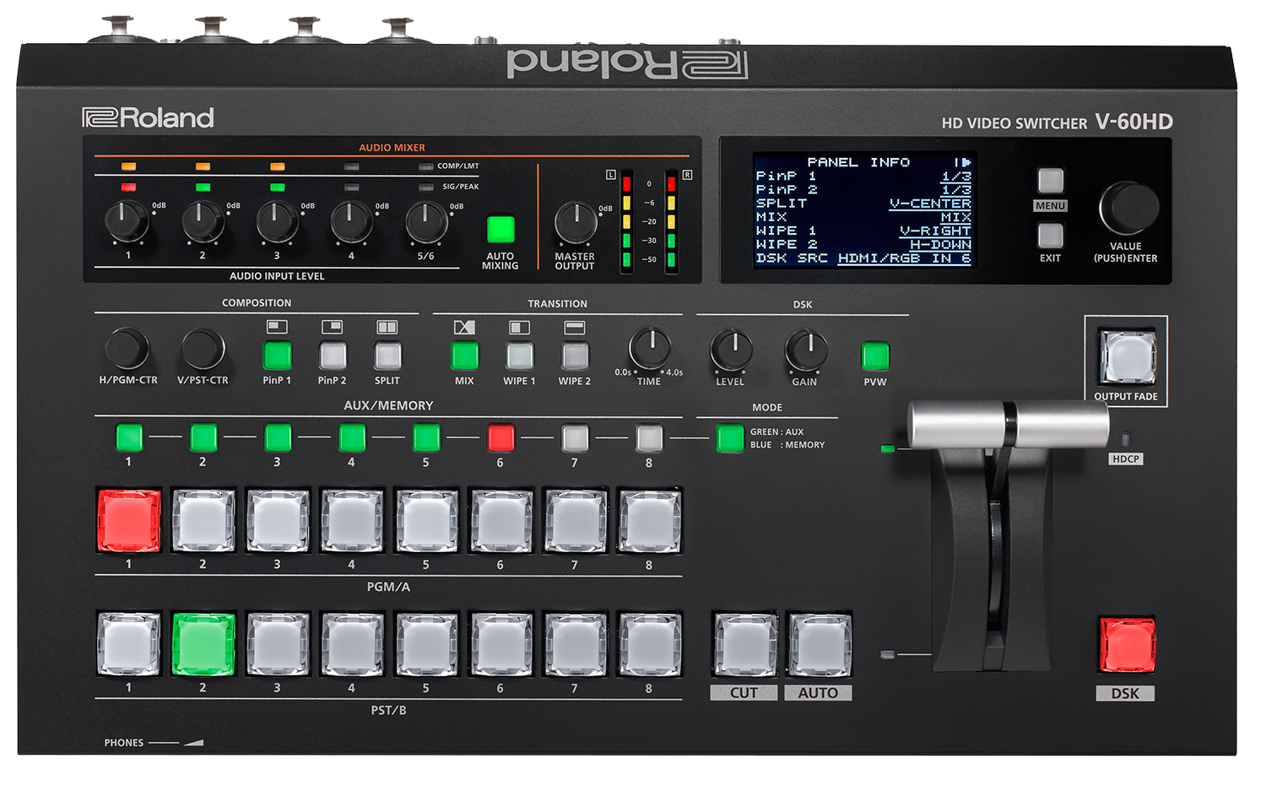1266x786 pixels.
Task: Select green PST/B source button 2
Action: coord(203,644)
